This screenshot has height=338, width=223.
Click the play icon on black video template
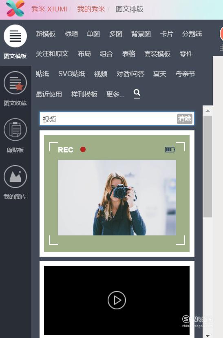pyautogui.click(x=117, y=300)
